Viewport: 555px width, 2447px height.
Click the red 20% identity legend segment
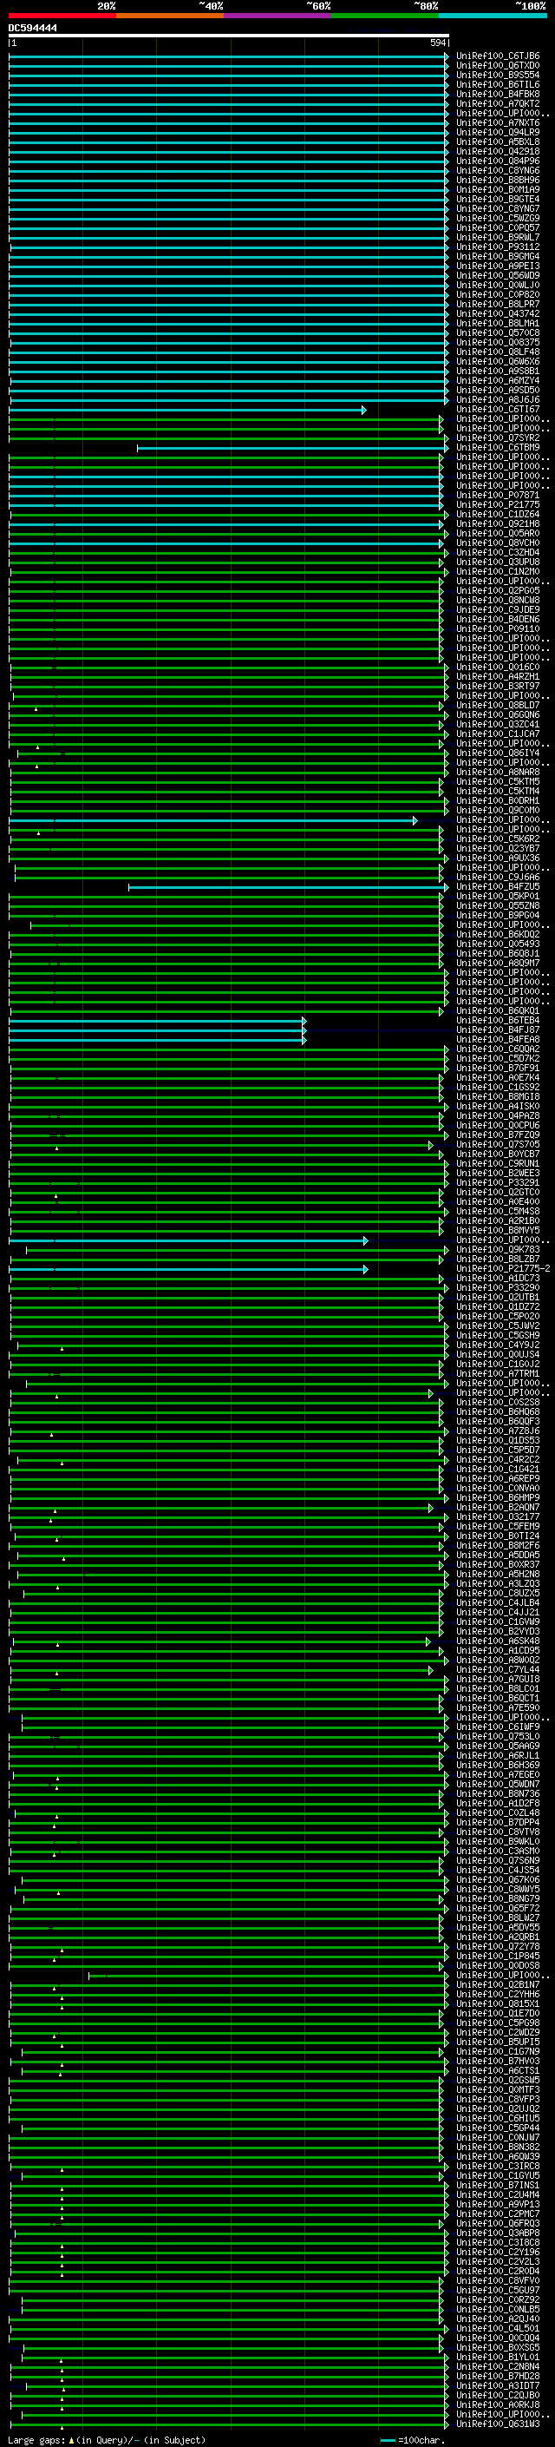(x=62, y=16)
